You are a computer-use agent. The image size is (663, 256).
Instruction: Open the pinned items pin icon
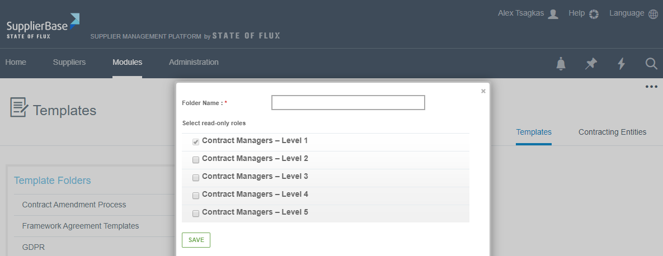[x=591, y=64]
